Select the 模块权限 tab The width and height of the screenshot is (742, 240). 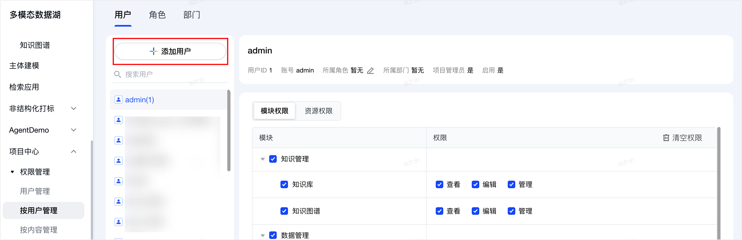click(x=274, y=111)
